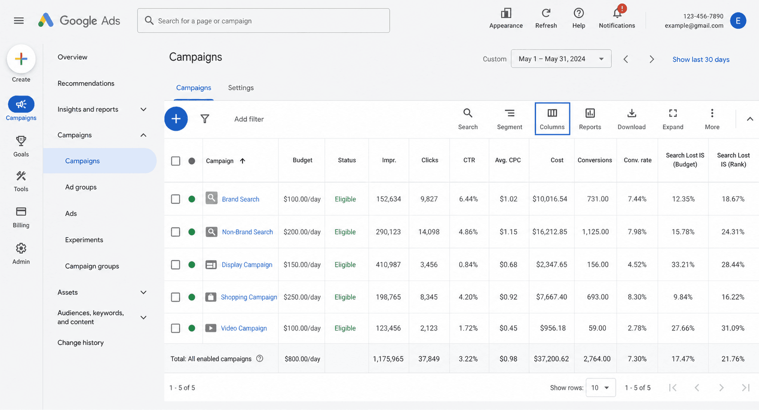The image size is (759, 410).
Task: Sort by the Cost column header
Action: click(x=557, y=160)
